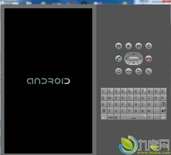Click the period key next to M
The width and height of the screenshot is (171, 155).
click(157, 110)
